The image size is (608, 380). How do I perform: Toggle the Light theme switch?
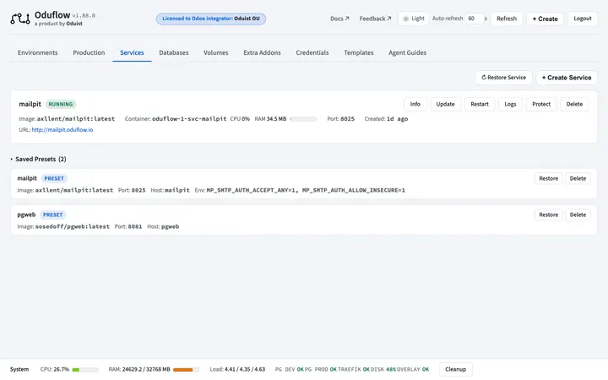413,19
